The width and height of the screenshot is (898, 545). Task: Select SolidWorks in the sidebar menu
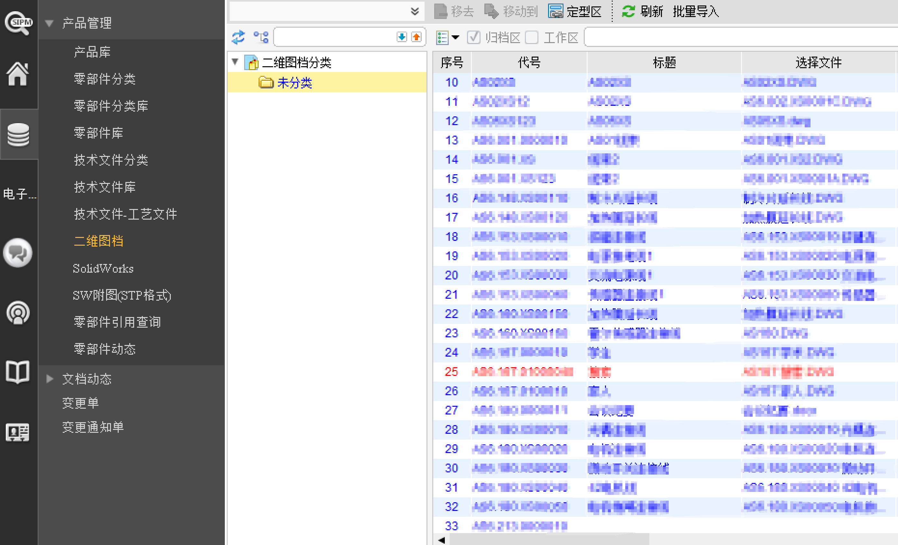pyautogui.click(x=103, y=268)
